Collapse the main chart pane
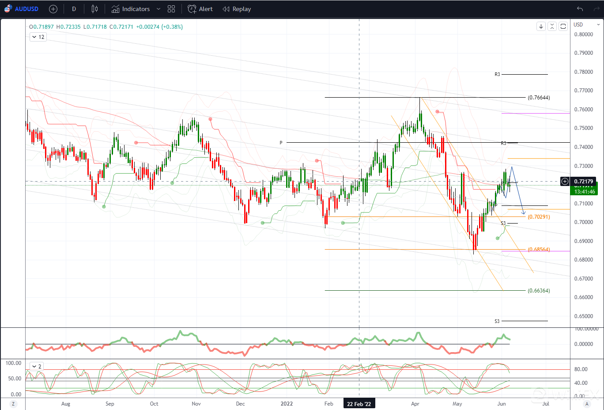This screenshot has width=604, height=410. (x=552, y=27)
